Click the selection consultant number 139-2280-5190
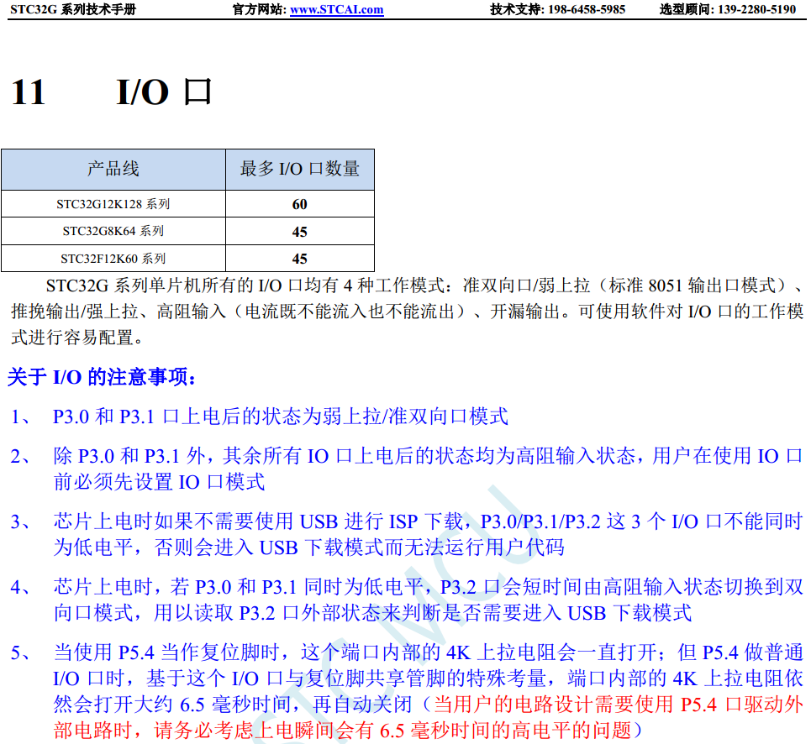Screen dimensions: 811x744 coord(756,9)
